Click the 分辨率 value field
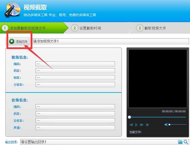The height and width of the screenshot is (145, 190). [75, 85]
